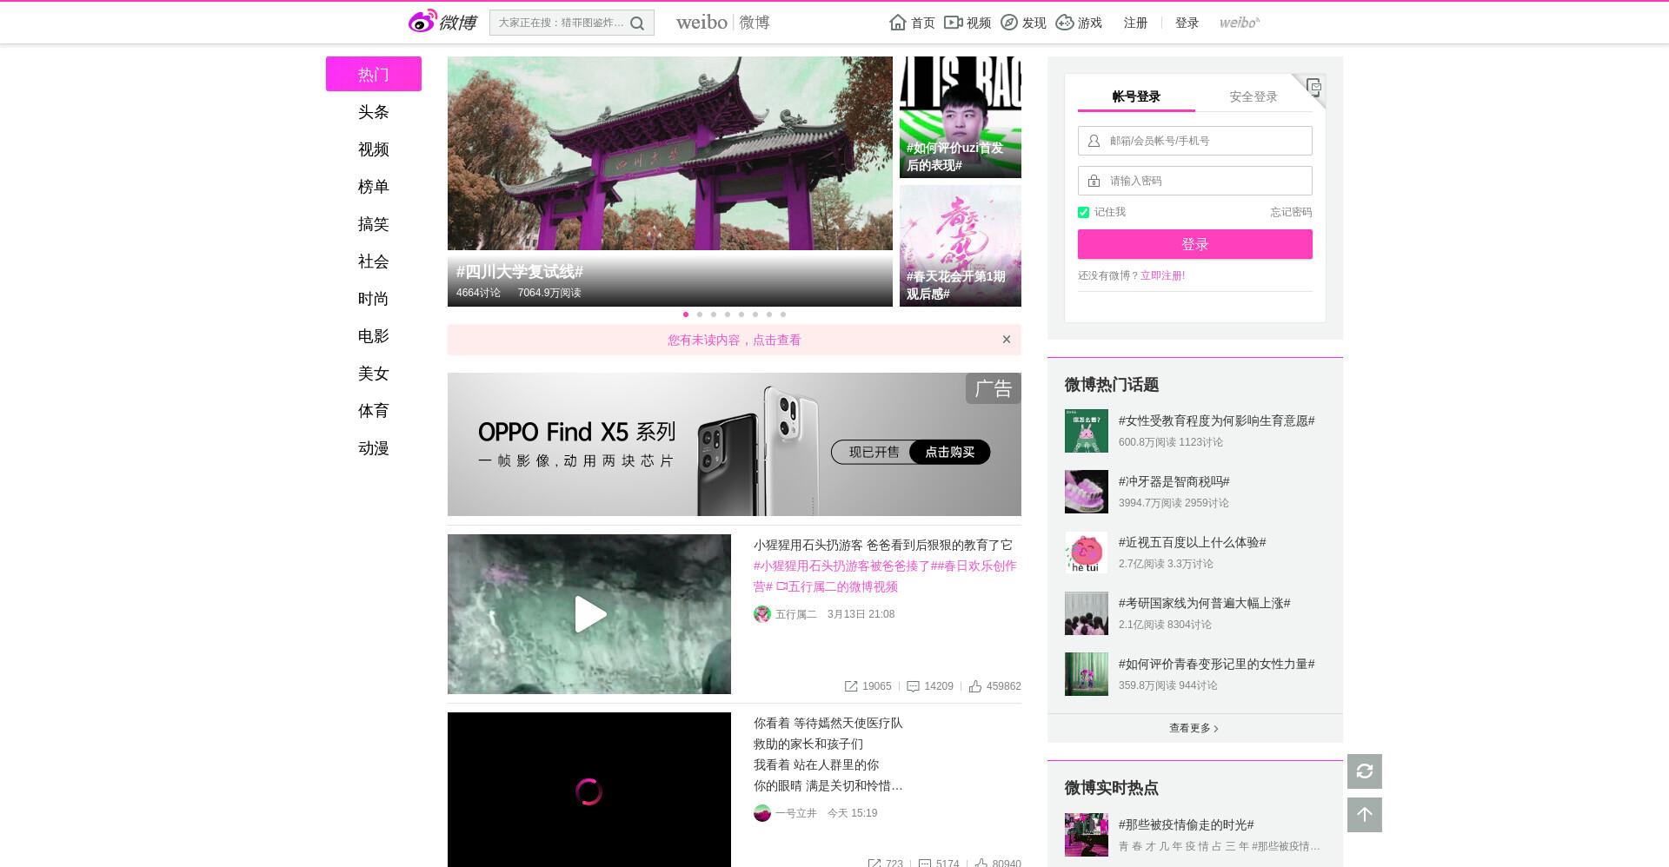Toggle the 记住我 checkbox
Image resolution: width=1669 pixels, height=867 pixels.
(1083, 212)
